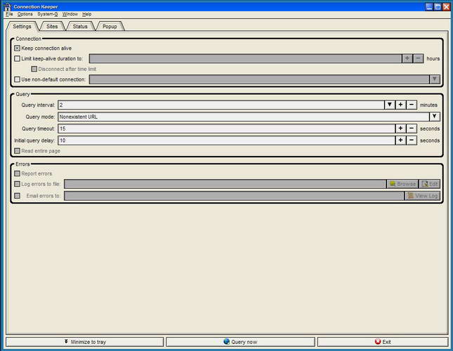453x351 pixels.
Task: Click the Edit button label
Action: tap(433, 184)
